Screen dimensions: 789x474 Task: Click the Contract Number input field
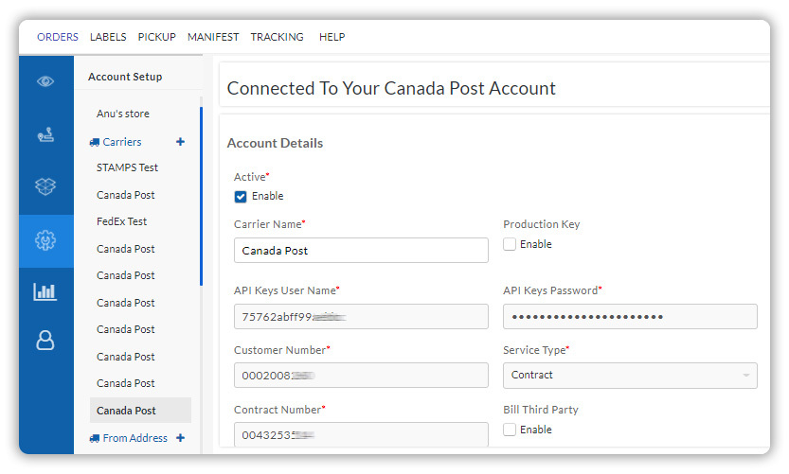361,434
